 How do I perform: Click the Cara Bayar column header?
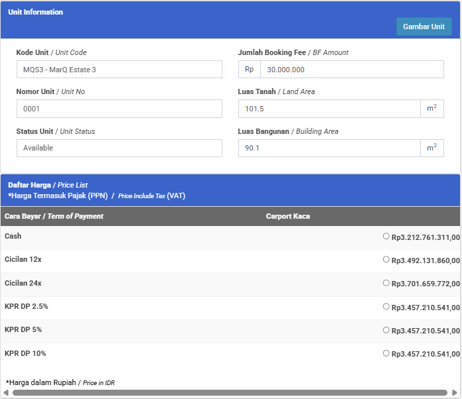[x=54, y=216]
